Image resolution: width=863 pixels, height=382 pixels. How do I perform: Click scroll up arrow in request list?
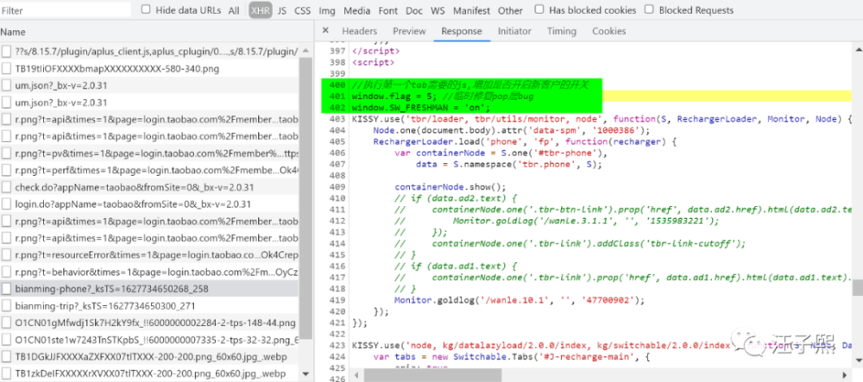pyautogui.click(x=306, y=51)
